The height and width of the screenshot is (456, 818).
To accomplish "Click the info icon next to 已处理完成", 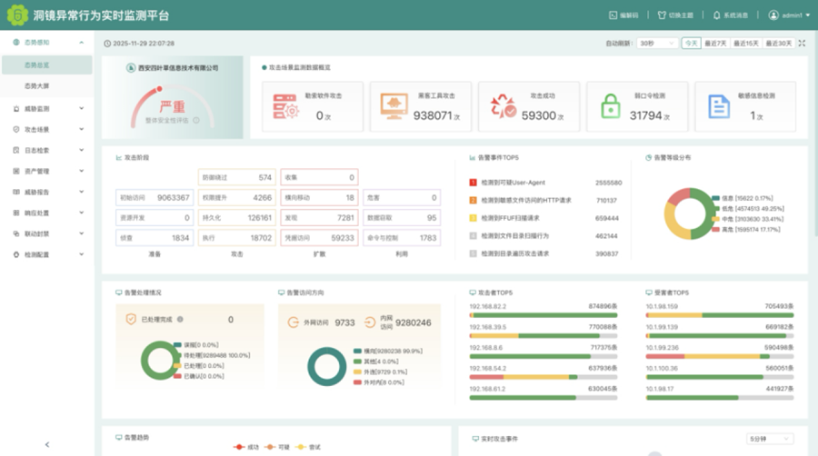I will coord(180,320).
